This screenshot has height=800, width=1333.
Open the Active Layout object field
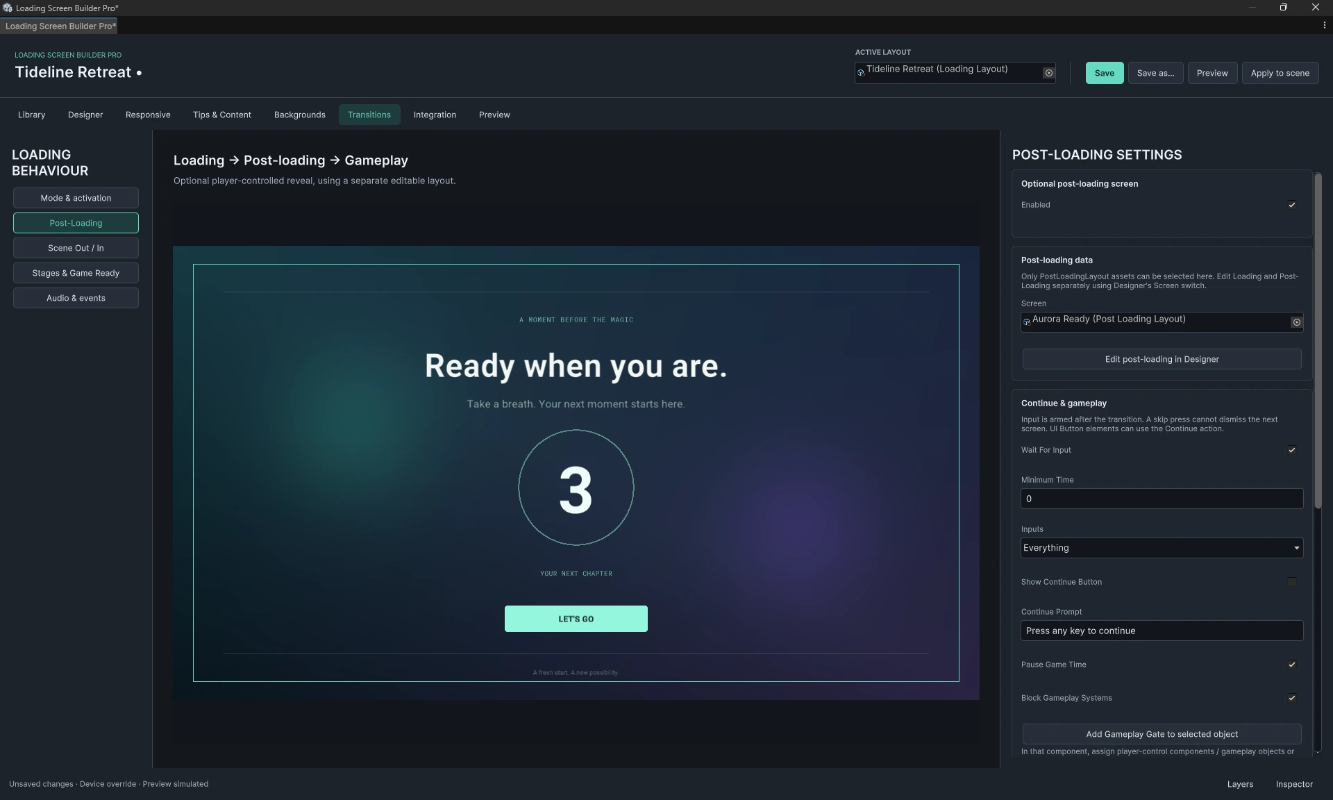pos(955,73)
